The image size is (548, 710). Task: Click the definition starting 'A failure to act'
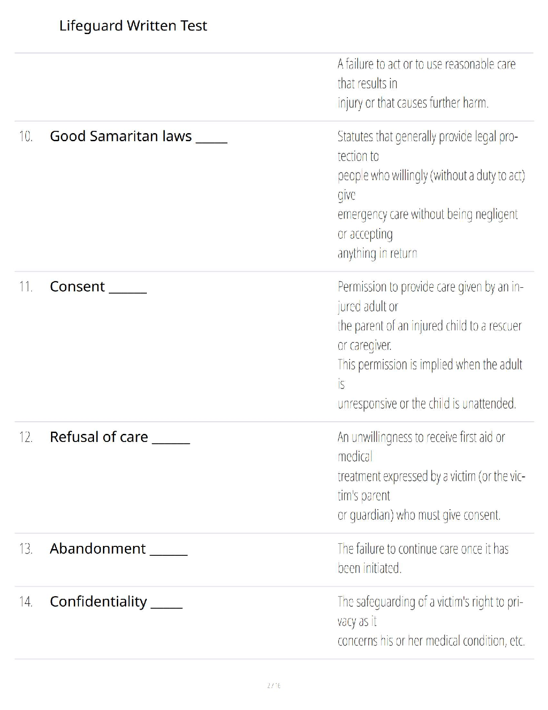(426, 83)
